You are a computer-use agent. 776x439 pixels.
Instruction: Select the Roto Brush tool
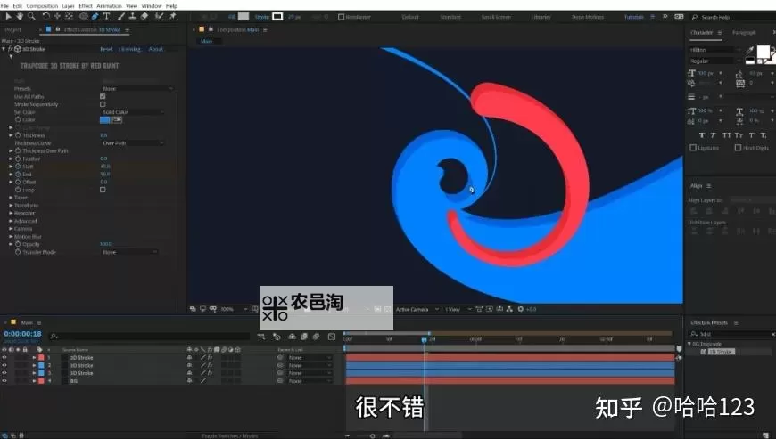coord(160,16)
